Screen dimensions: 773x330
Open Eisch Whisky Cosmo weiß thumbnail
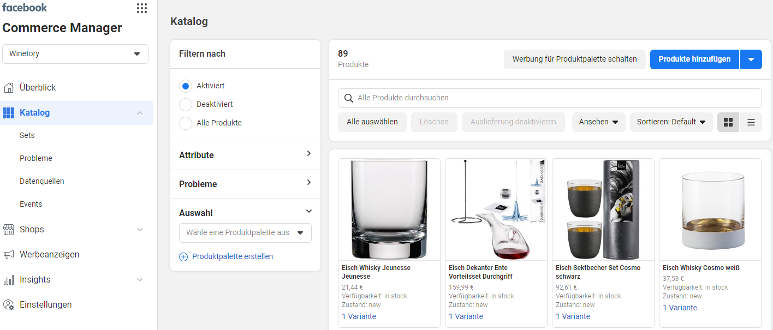[x=710, y=209]
